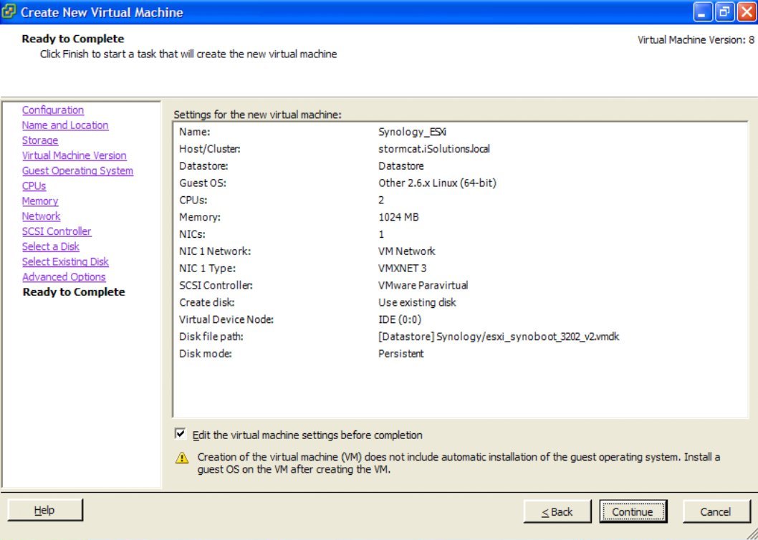The image size is (758, 540).
Task: Click the window resize grip corner
Action: pos(752,534)
